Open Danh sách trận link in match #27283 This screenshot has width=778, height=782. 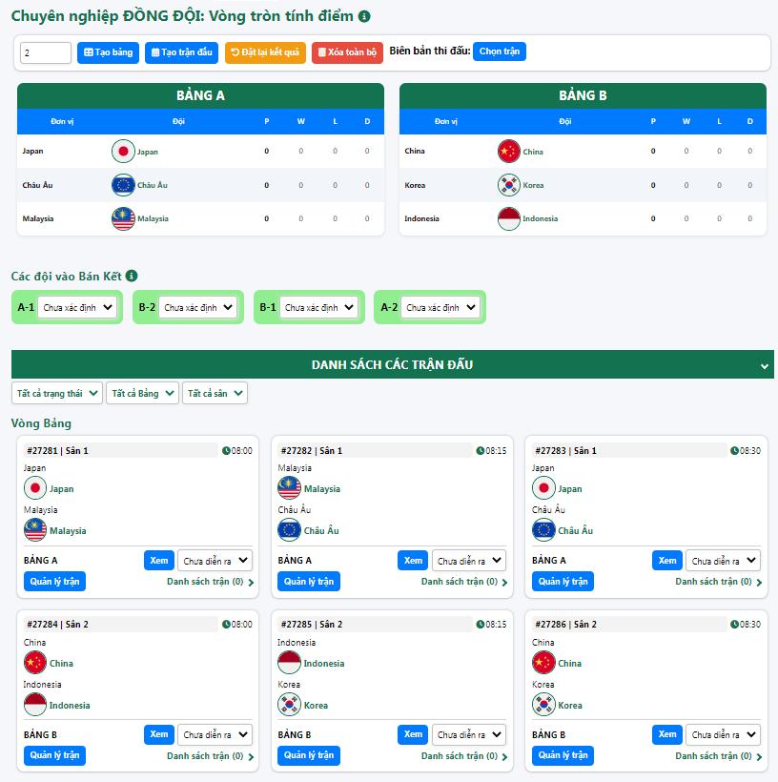click(x=717, y=582)
